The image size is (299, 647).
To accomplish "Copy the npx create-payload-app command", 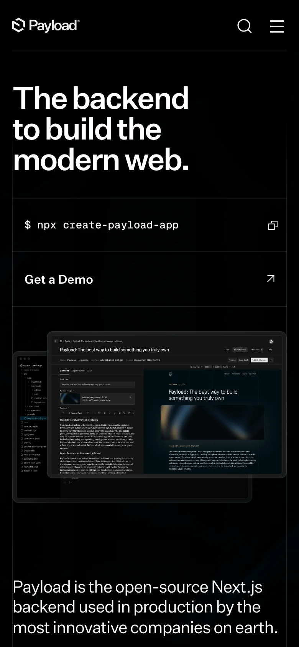I will 273,225.
